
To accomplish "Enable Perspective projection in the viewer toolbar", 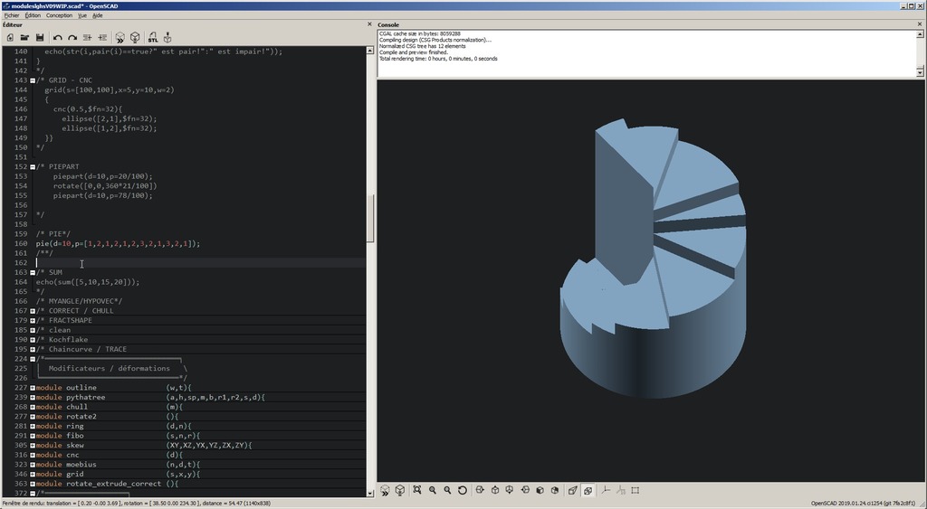I will [572, 490].
